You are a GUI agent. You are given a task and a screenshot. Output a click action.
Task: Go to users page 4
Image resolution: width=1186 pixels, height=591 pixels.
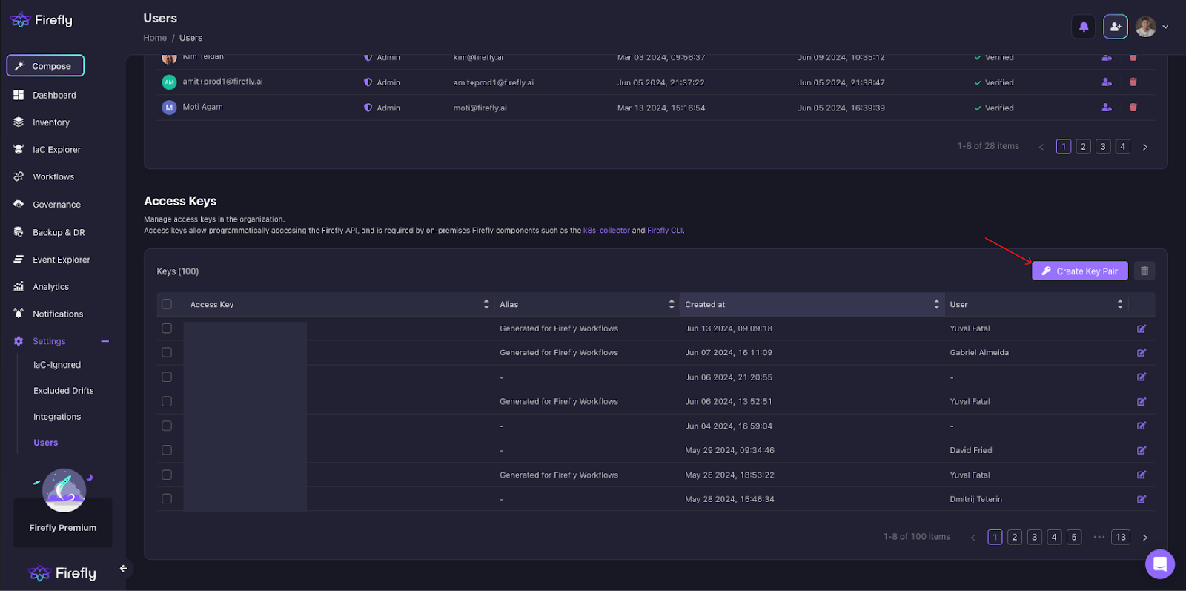click(1123, 147)
